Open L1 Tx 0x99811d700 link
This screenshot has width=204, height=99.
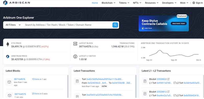pos(164,83)
